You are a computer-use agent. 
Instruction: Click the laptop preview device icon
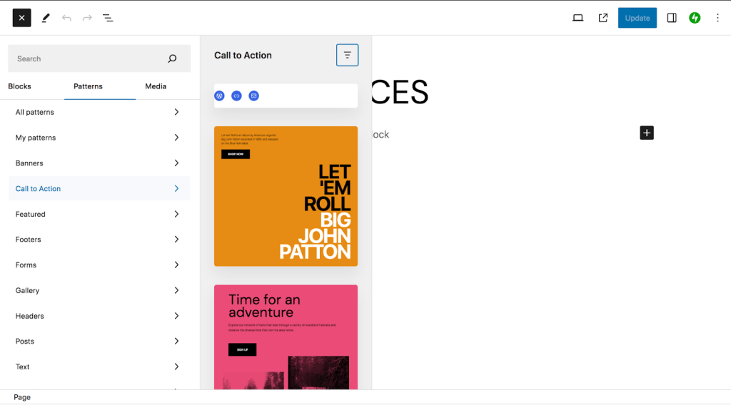(578, 18)
